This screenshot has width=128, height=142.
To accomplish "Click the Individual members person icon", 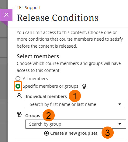I will point(19,96).
